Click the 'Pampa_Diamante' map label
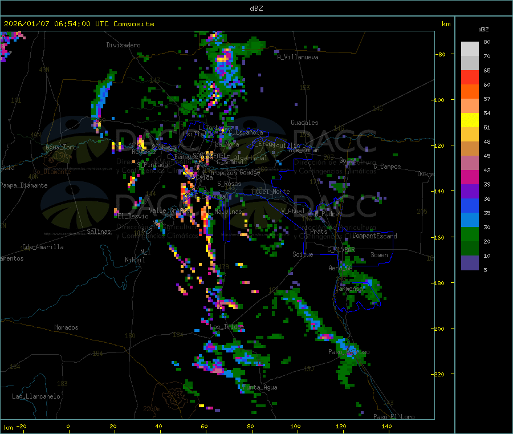This screenshot has width=513, height=434. tap(24, 185)
